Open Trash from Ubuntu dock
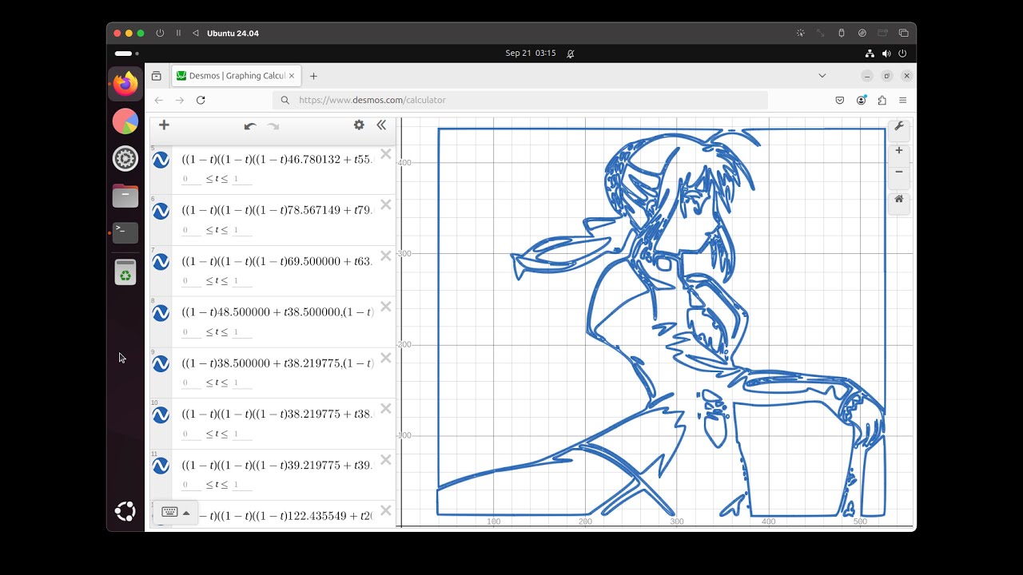The height and width of the screenshot is (575, 1023). pos(125,272)
